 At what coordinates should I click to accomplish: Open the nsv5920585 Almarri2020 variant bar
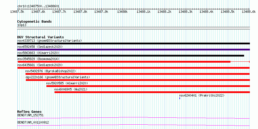click(148, 86)
